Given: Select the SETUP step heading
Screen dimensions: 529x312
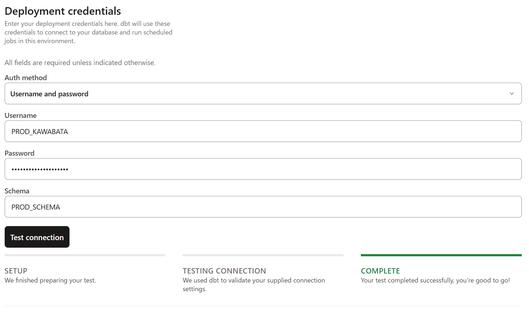Looking at the screenshot, I should pos(16,271).
